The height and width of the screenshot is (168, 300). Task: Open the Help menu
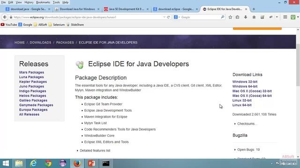click(66, 2)
